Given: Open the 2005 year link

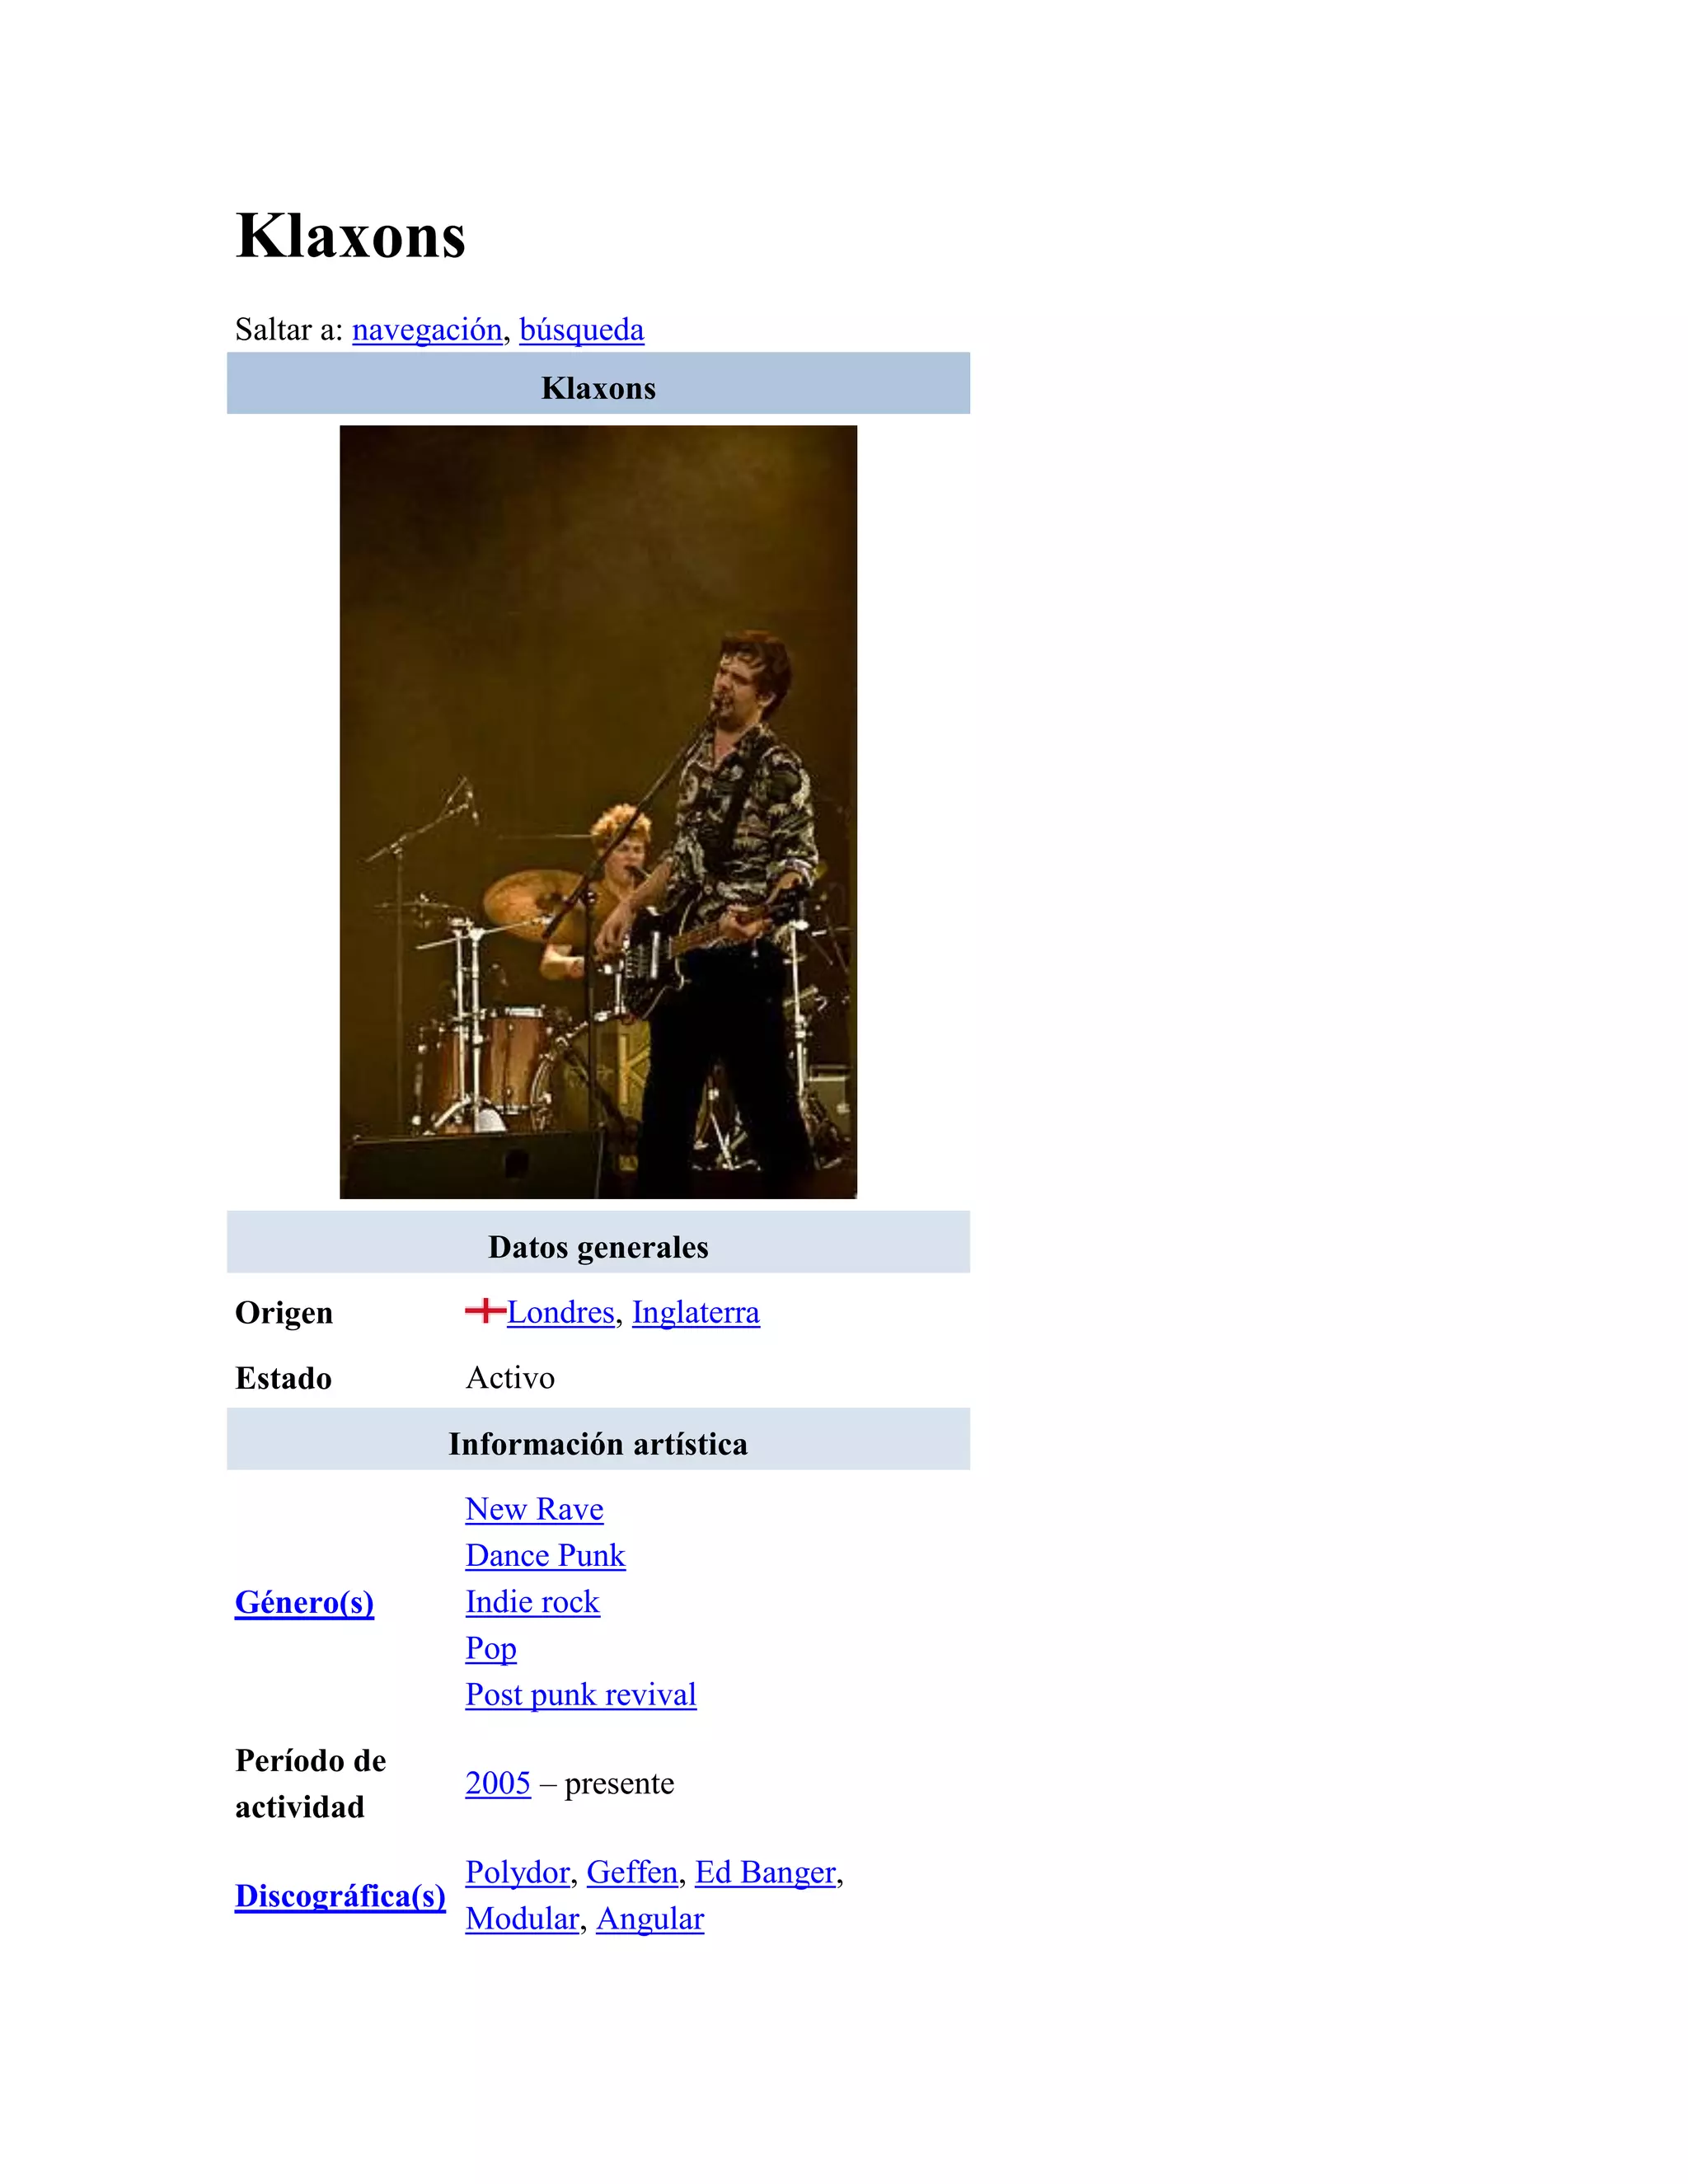Looking at the screenshot, I should 498,1783.
